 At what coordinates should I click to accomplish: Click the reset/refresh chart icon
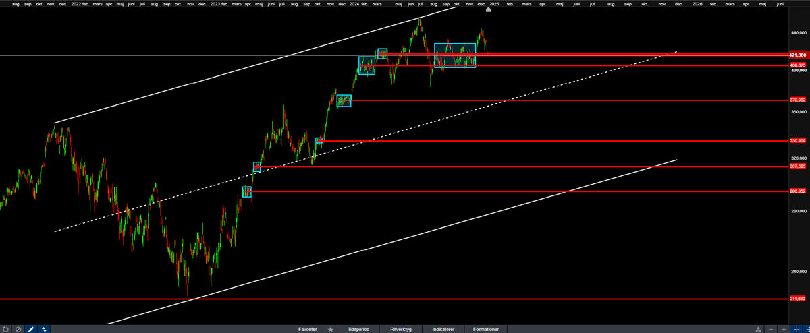point(5,329)
